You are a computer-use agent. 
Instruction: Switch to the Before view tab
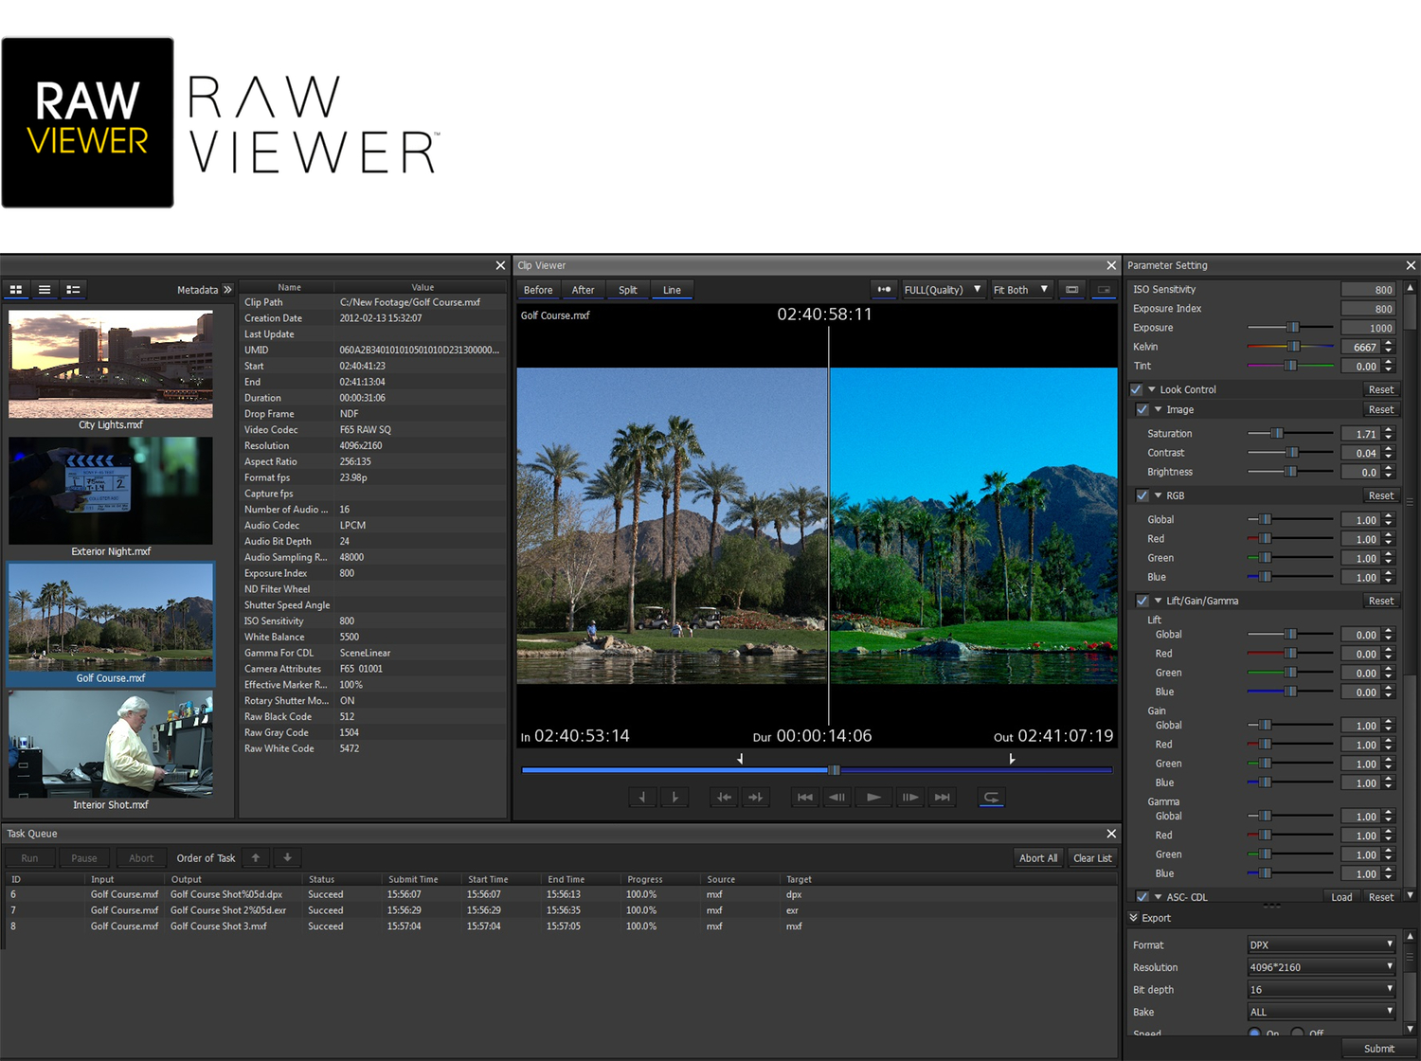[x=538, y=290]
